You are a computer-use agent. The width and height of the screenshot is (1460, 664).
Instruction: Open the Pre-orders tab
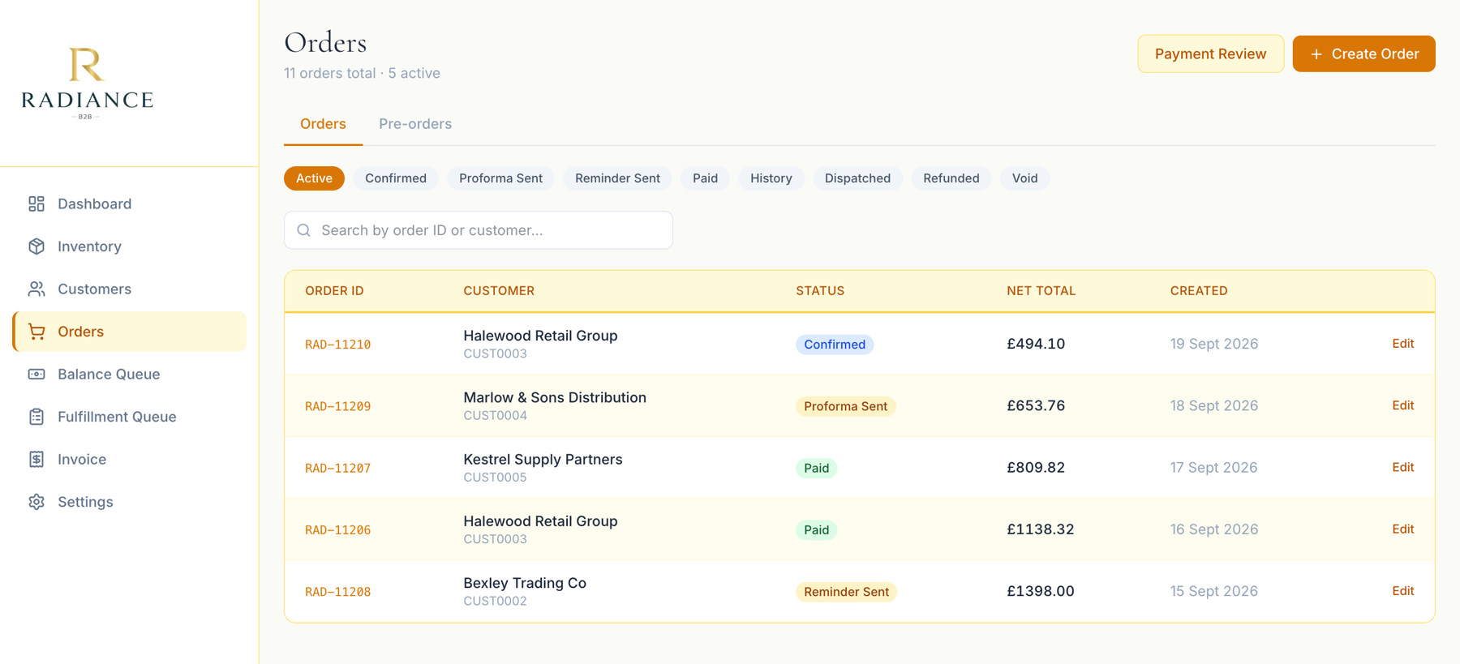coord(415,124)
